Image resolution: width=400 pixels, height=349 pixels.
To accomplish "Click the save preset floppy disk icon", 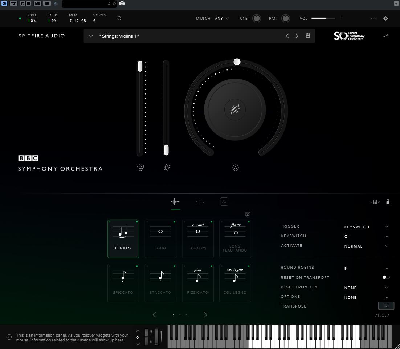I will [x=308, y=36].
